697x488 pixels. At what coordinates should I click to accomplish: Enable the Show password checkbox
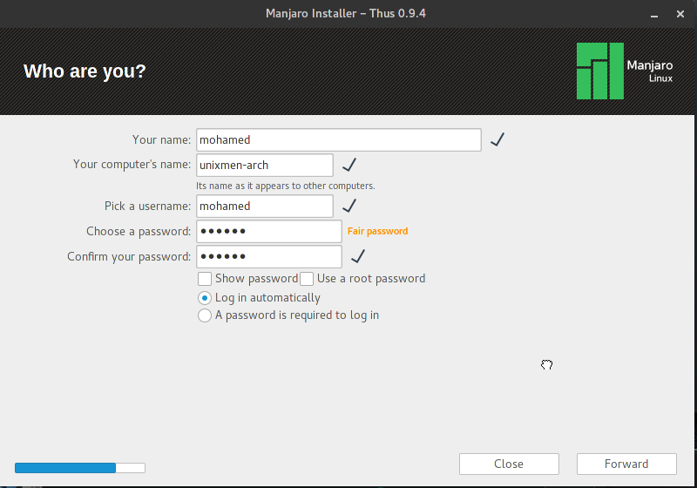pyautogui.click(x=205, y=279)
